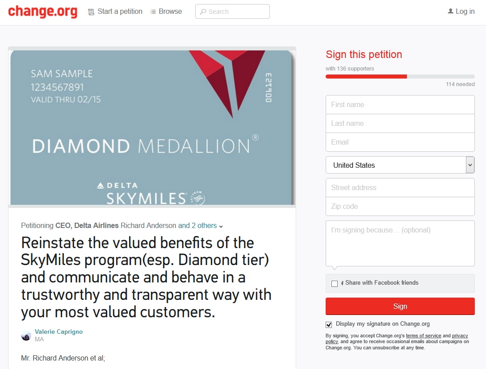Click the Facebook icon beside Share
This screenshot has height=369, width=486.
342,283
